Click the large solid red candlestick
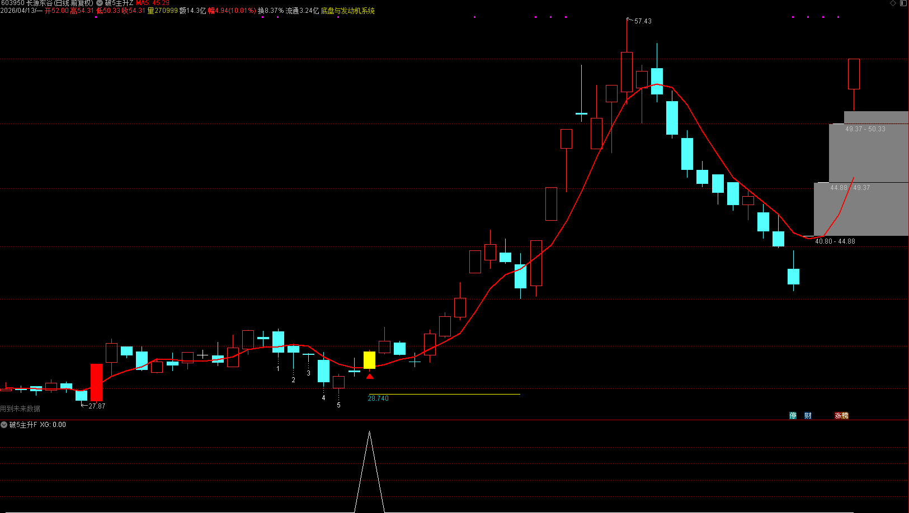The height and width of the screenshot is (513, 909). 97,382
